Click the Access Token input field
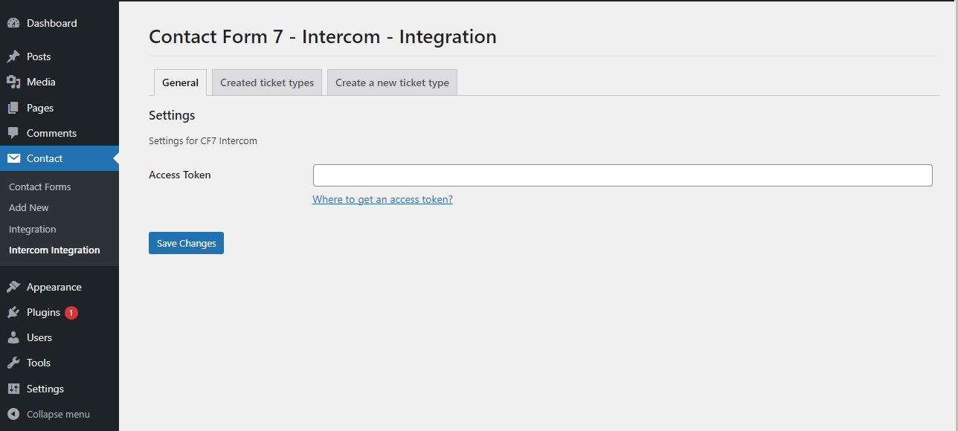Viewport: 958px width, 431px height. (x=623, y=175)
